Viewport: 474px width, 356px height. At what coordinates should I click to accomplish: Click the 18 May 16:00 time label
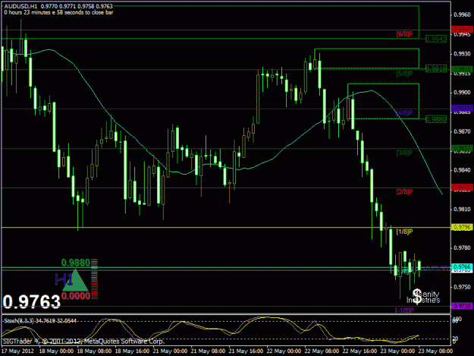pyautogui.click(x=132, y=351)
